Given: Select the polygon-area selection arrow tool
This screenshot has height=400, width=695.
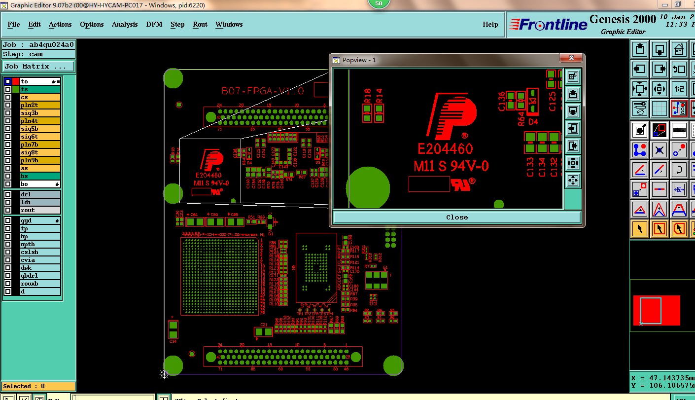Looking at the screenshot, I should [x=679, y=229].
